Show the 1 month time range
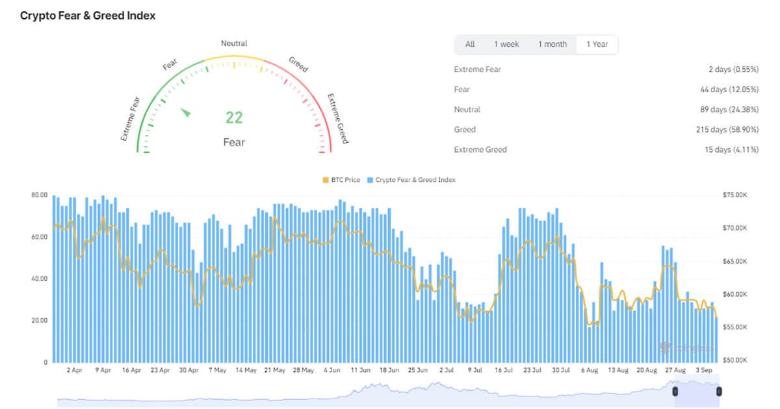780x409 pixels. pos(552,44)
